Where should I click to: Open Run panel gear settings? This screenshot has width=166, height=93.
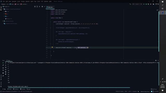156,60
